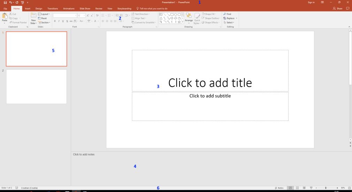This screenshot has height=192, width=352.
Task: Run spell check from status bar icon
Action: (17, 188)
